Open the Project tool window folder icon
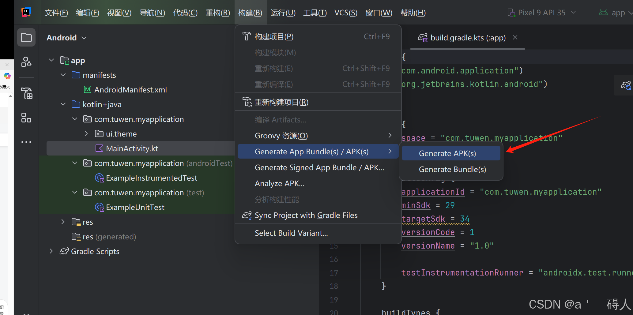This screenshot has height=315, width=633. pos(26,37)
